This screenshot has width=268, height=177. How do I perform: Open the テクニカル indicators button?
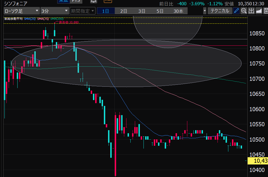pyautogui.click(x=220, y=11)
